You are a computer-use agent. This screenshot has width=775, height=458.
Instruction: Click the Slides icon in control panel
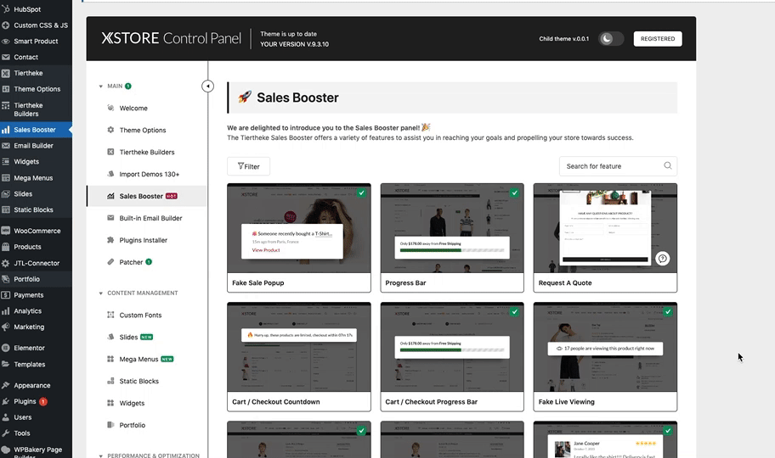110,337
